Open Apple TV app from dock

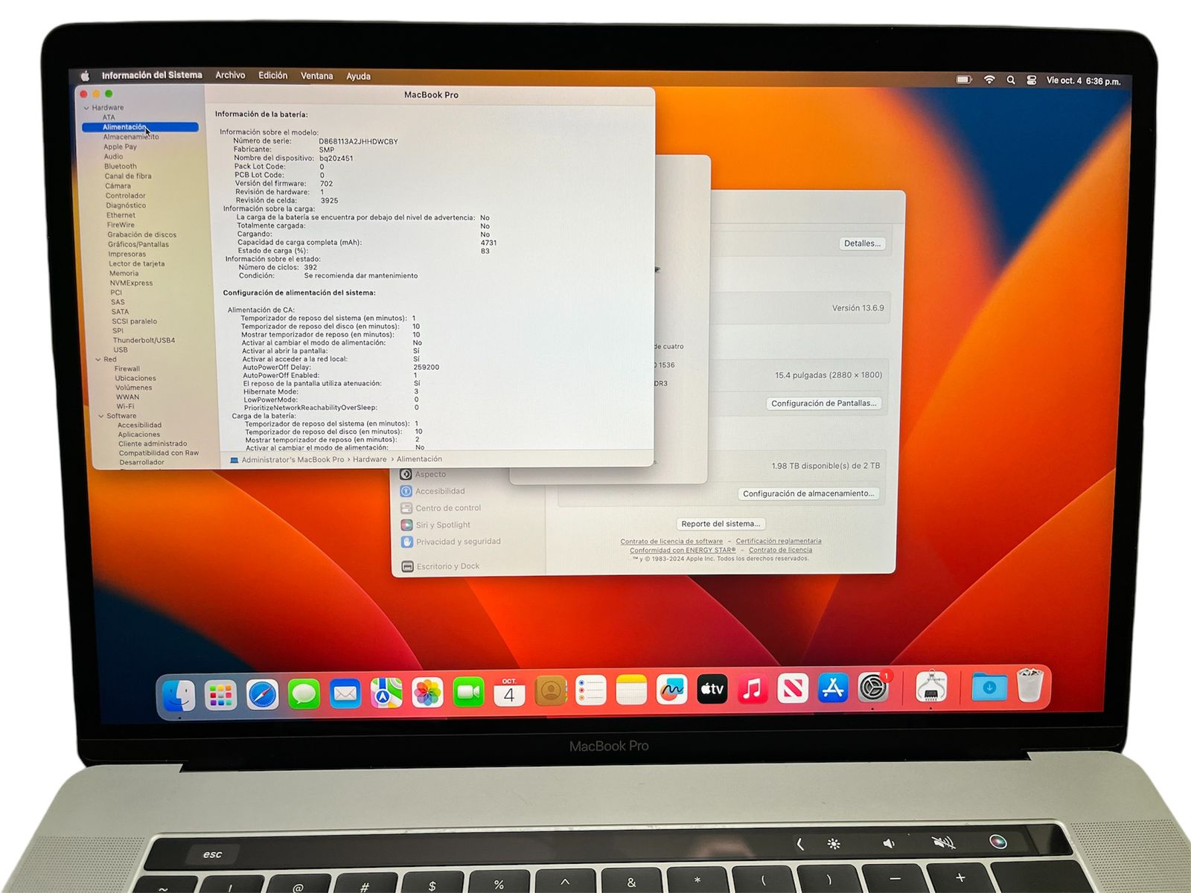click(x=712, y=690)
